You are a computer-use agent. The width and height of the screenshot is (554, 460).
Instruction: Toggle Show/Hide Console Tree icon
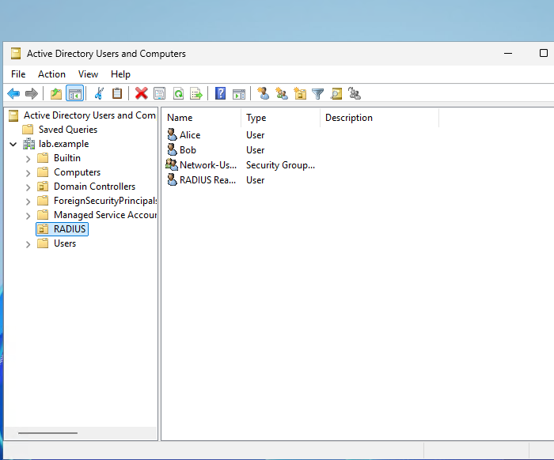pos(75,93)
